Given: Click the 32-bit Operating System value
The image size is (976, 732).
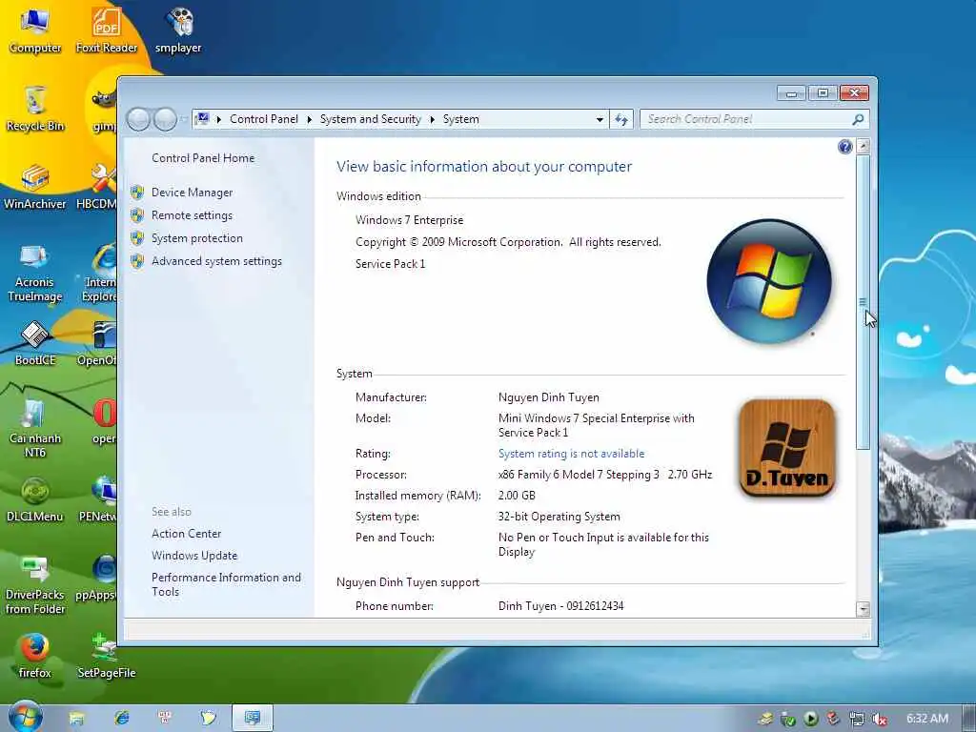Looking at the screenshot, I should (559, 517).
